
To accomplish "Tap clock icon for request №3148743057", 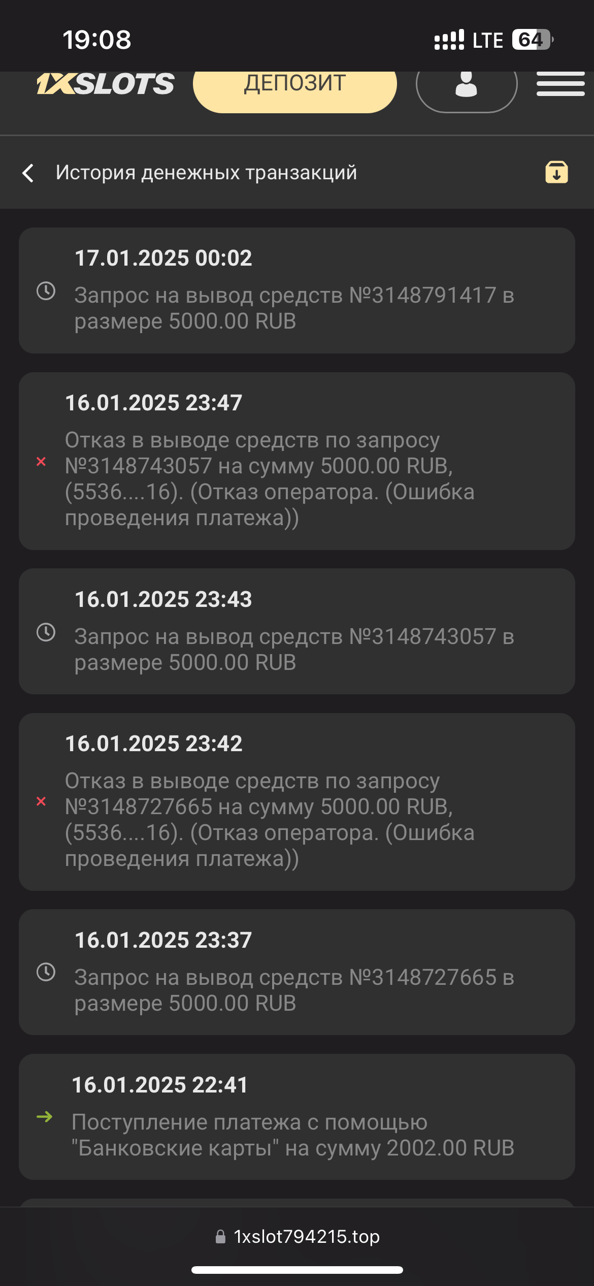I will coord(46,632).
